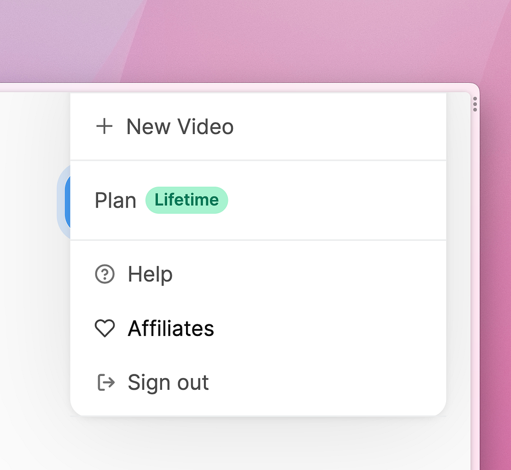Click empty space right of New Video

click(339, 126)
